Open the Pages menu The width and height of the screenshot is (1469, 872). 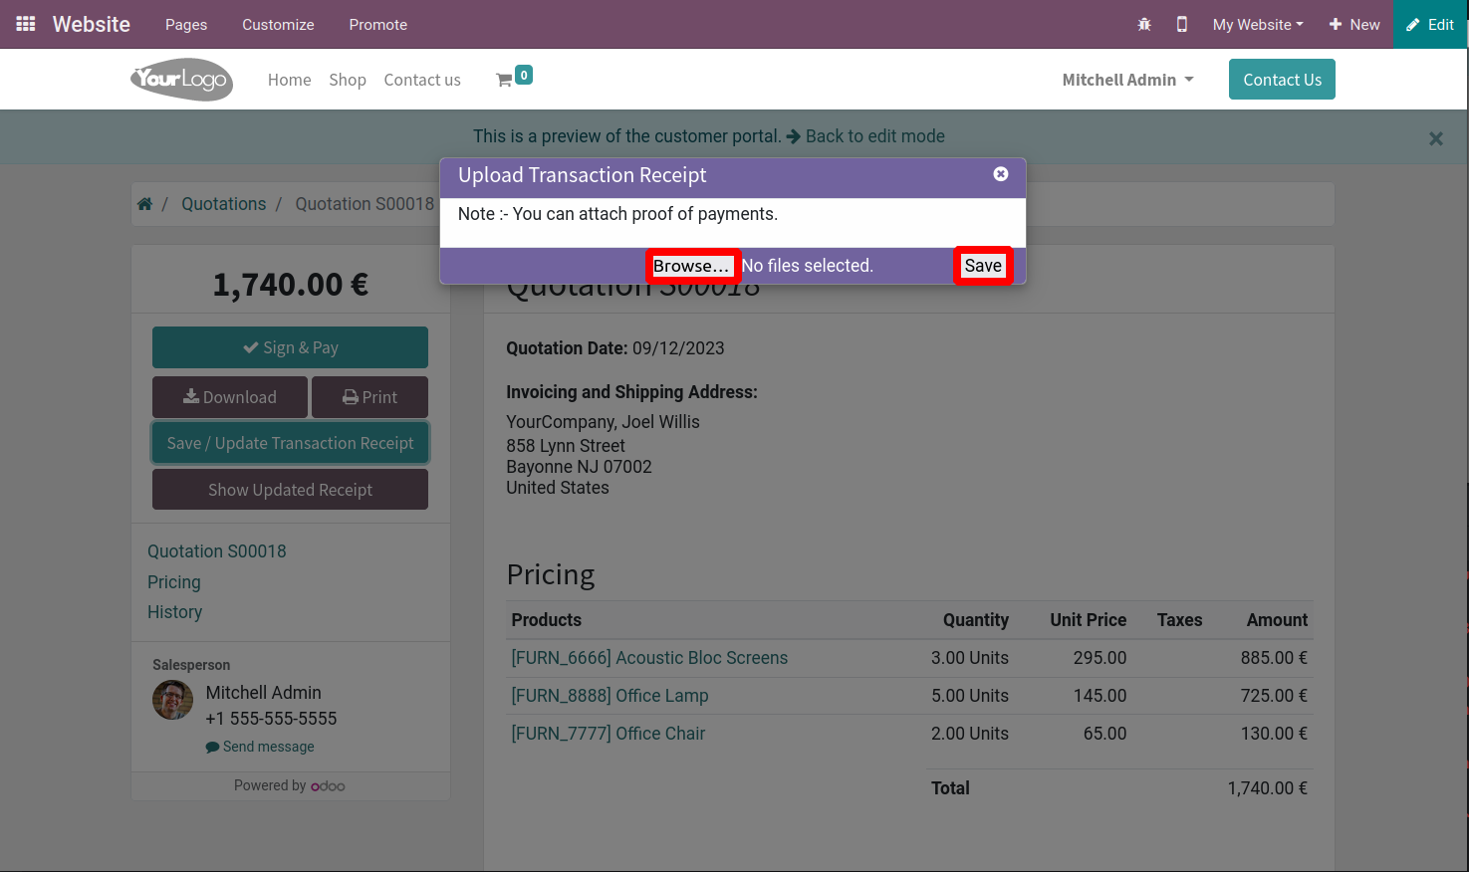pos(186,25)
